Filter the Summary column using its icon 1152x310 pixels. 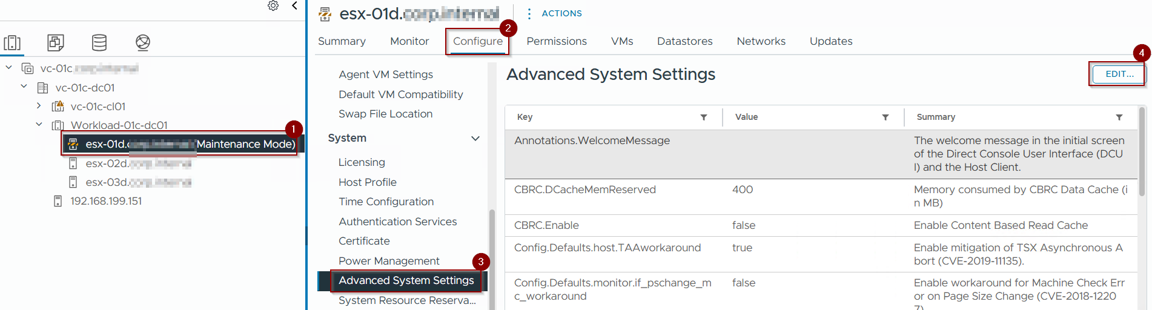(x=1119, y=117)
